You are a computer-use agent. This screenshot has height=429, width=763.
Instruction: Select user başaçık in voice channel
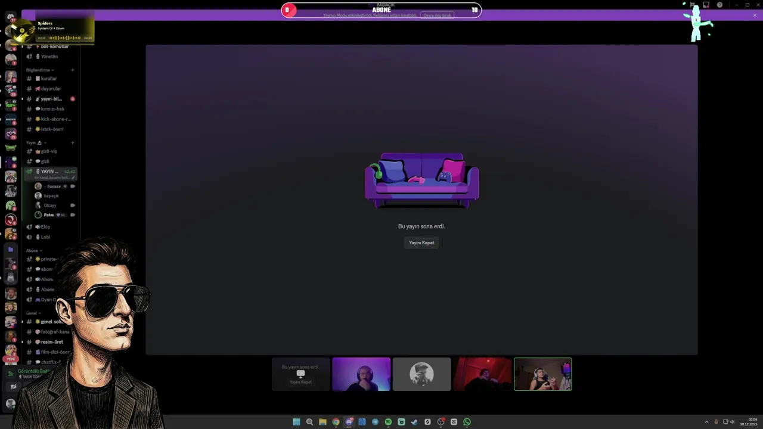(x=55, y=196)
